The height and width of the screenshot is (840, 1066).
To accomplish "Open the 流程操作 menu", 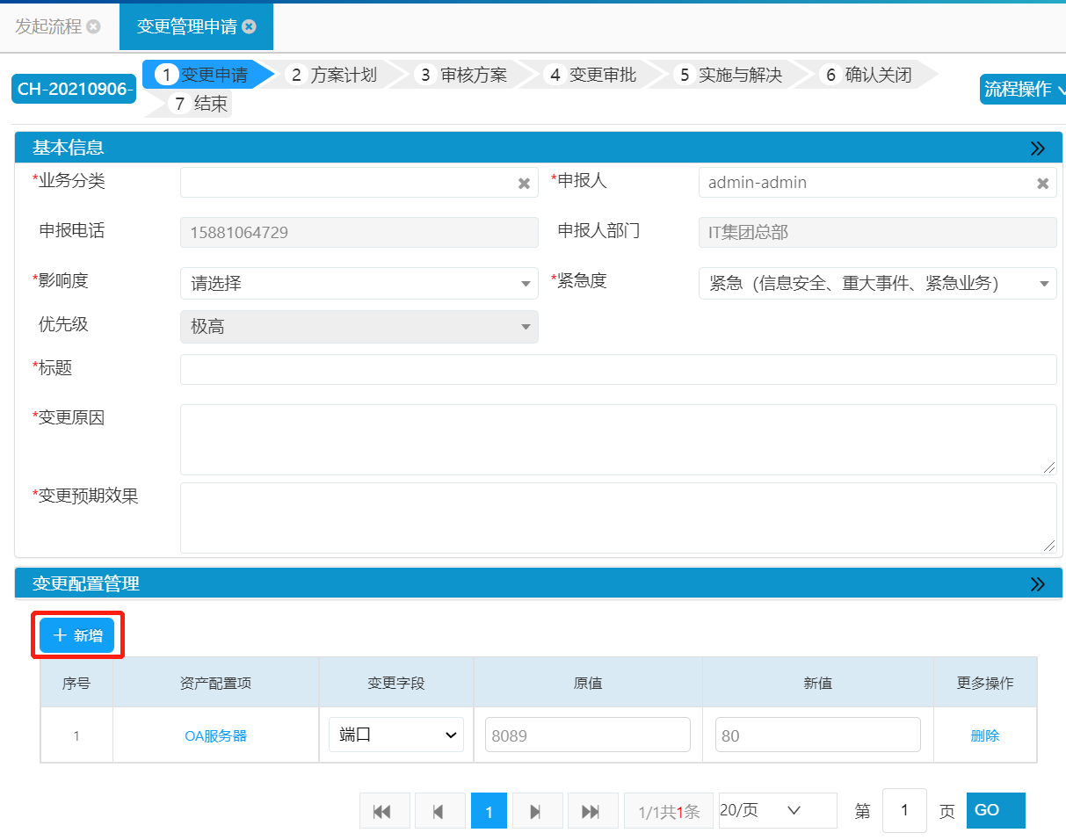I will (x=1023, y=89).
